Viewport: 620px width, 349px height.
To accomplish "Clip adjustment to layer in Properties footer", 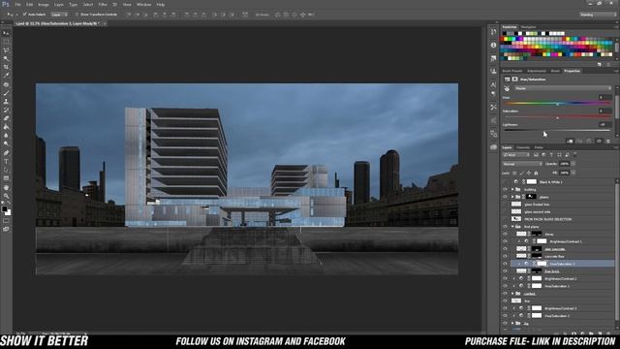I will pos(570,142).
